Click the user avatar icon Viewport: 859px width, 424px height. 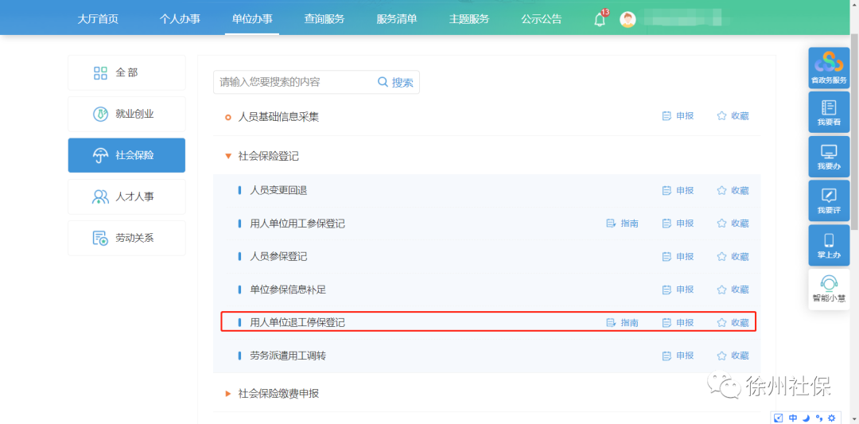point(628,20)
